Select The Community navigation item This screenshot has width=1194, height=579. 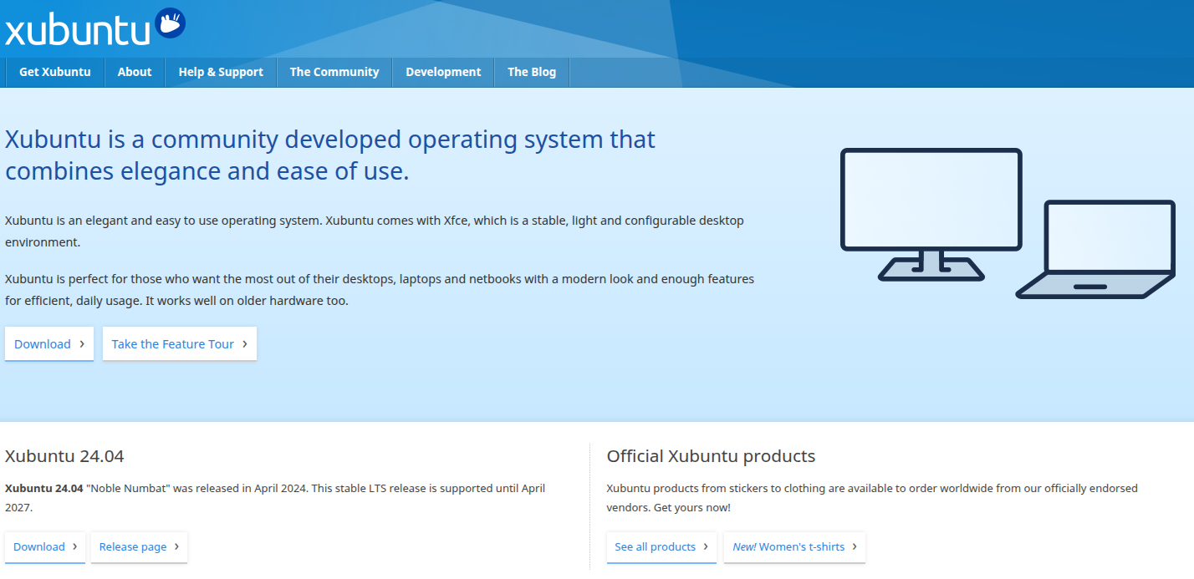click(x=334, y=72)
